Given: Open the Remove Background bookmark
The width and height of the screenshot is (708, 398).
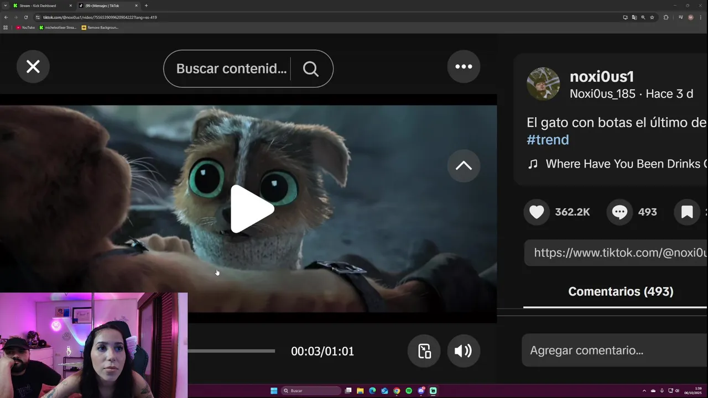Looking at the screenshot, I should click(x=100, y=27).
